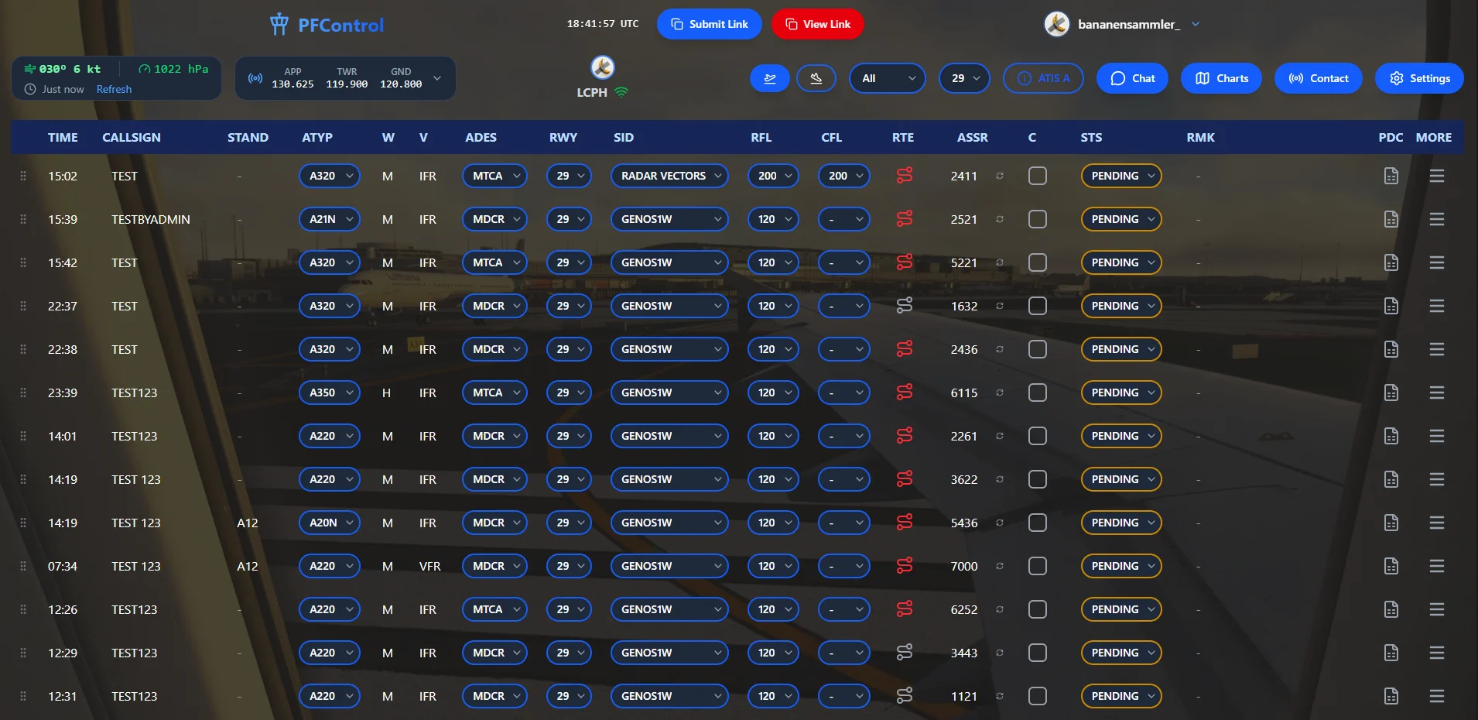Toggle clearance checkbox for VFR flight 07:34
The width and height of the screenshot is (1478, 720).
tap(1037, 566)
